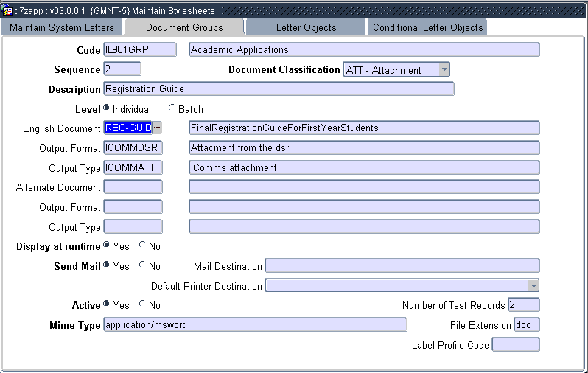This screenshot has width=588, height=373.
Task: Click the g7zapp window title bar icon
Action: tap(7, 10)
